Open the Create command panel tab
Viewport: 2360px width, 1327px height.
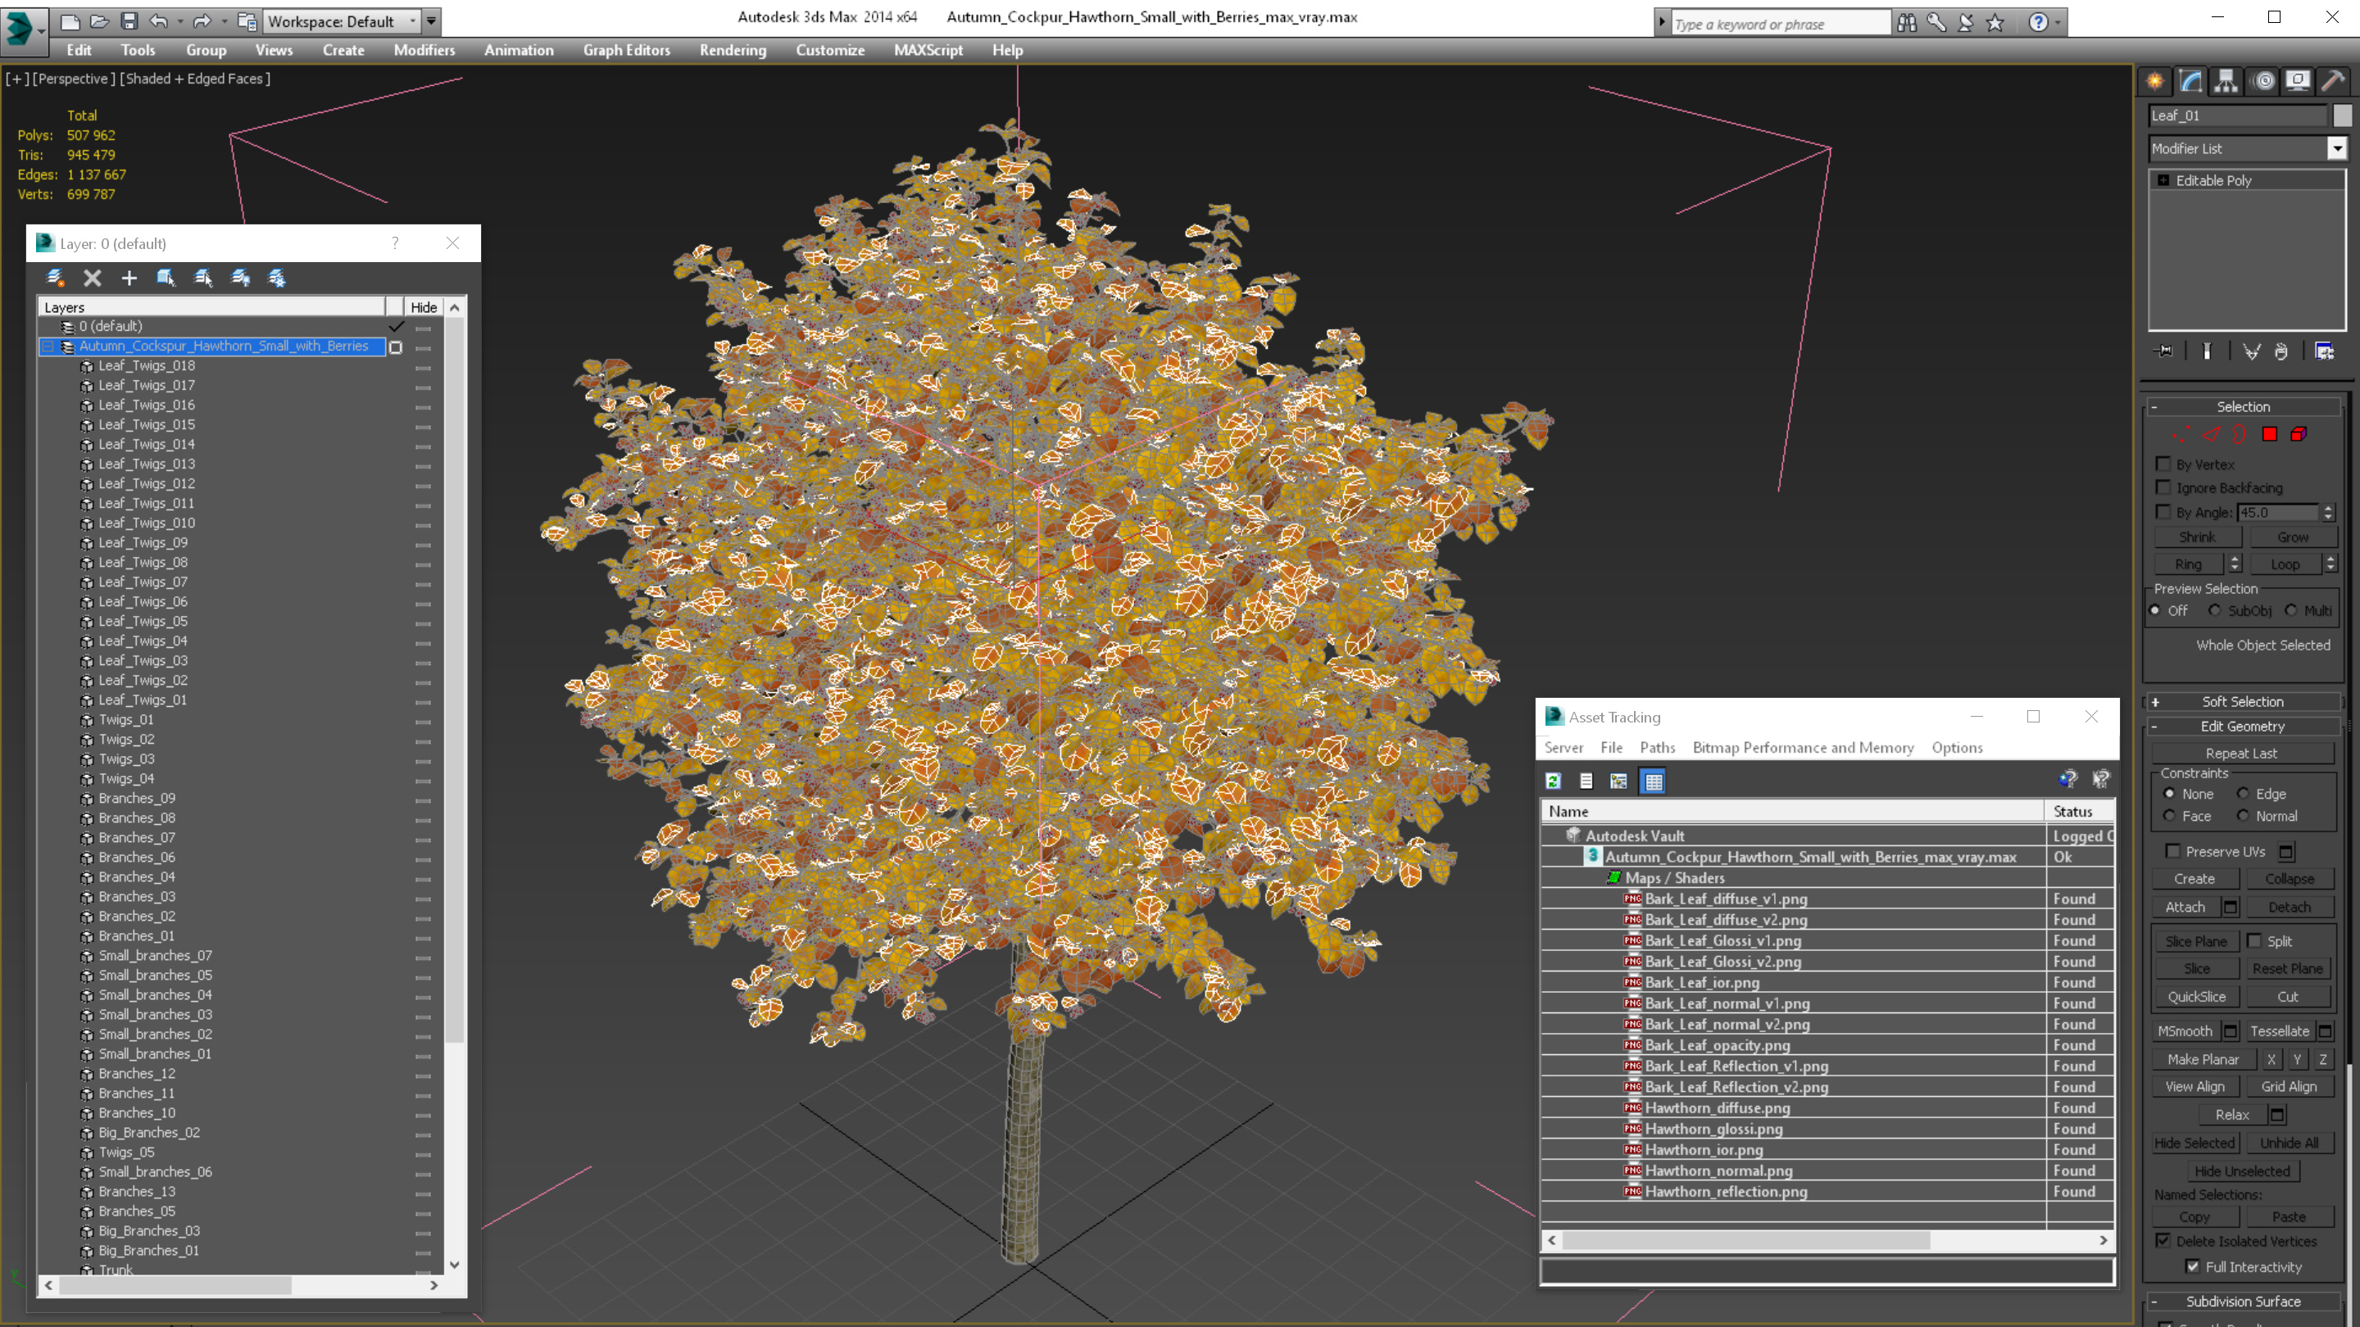point(2156,82)
